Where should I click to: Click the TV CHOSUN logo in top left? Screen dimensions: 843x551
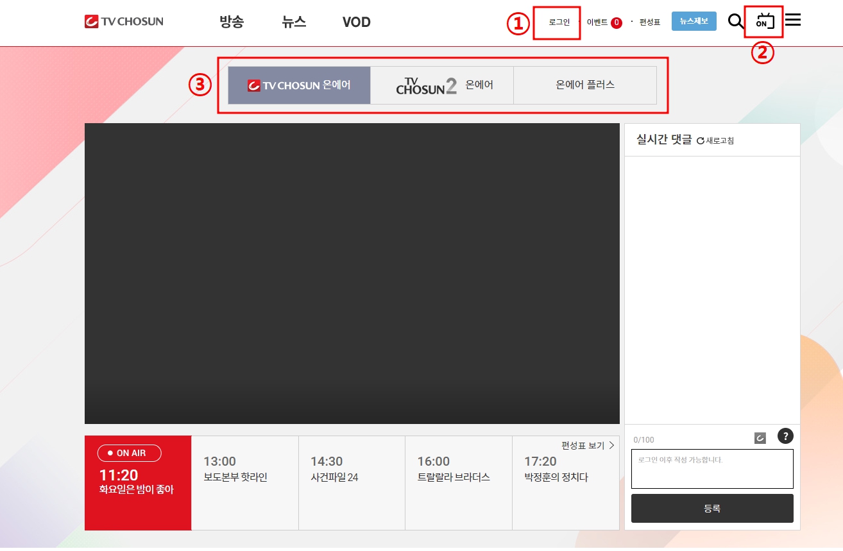(123, 21)
